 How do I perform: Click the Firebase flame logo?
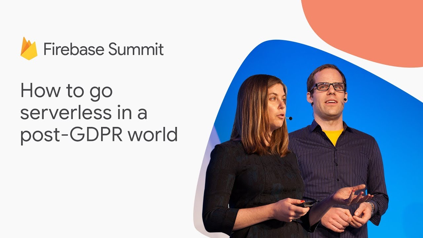click(x=29, y=48)
